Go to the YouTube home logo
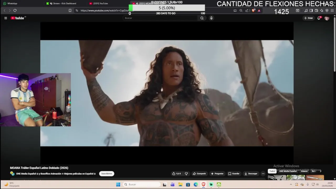 point(18,18)
